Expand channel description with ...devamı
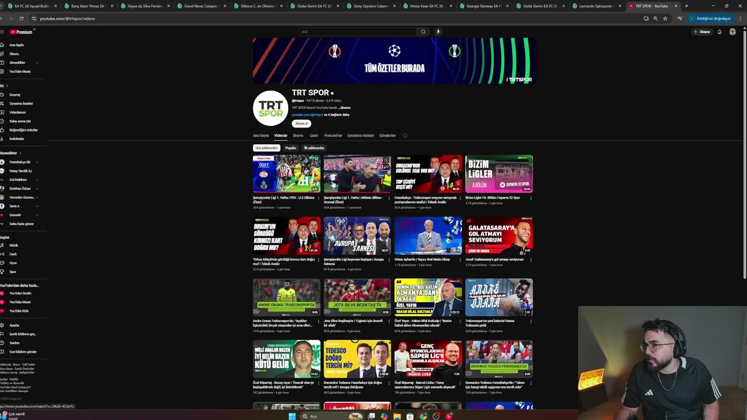The height and width of the screenshot is (420, 747). point(345,108)
